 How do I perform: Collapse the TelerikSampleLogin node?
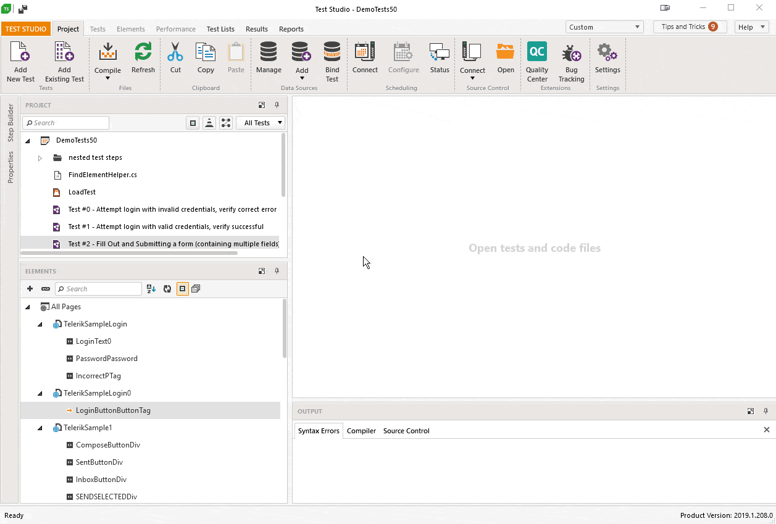click(40, 324)
